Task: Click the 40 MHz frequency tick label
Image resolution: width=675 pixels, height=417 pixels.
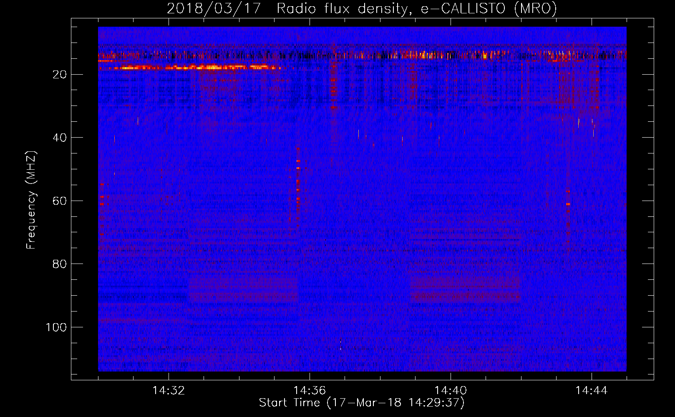Action: [x=60, y=138]
